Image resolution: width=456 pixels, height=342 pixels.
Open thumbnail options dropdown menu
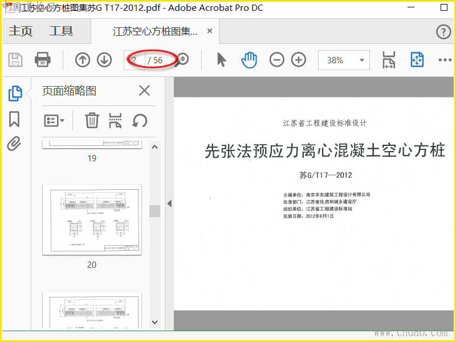point(54,120)
